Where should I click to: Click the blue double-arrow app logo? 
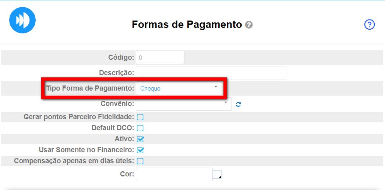tap(22, 20)
